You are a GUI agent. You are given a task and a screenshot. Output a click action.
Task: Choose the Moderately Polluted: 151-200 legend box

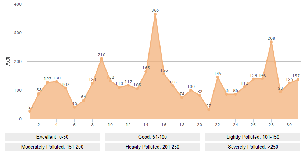[x=52, y=147]
